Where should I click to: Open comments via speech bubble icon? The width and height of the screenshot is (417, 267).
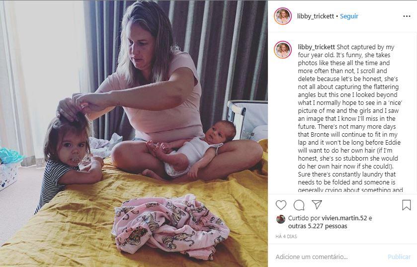299,205
